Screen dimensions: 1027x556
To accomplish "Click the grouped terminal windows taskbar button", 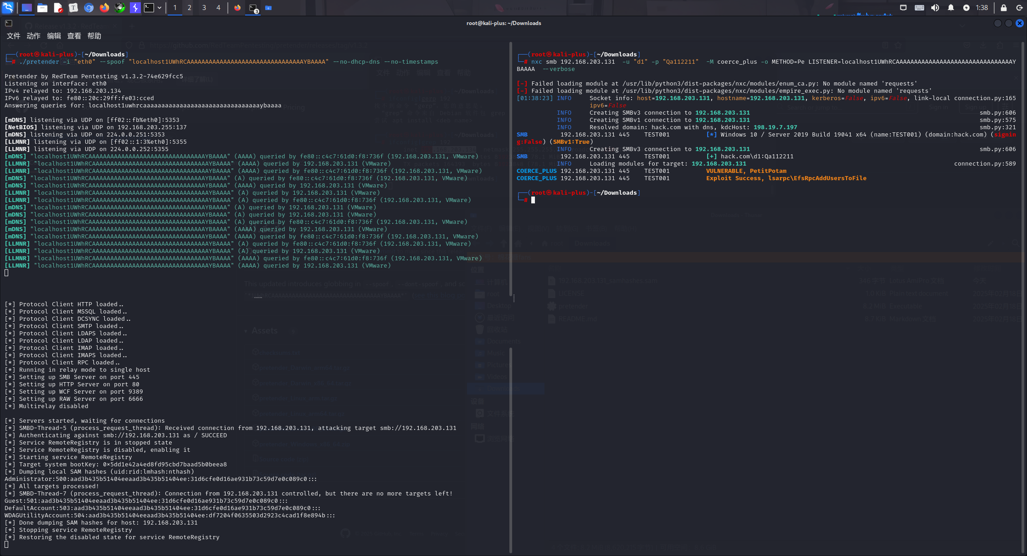I will 253,8.
